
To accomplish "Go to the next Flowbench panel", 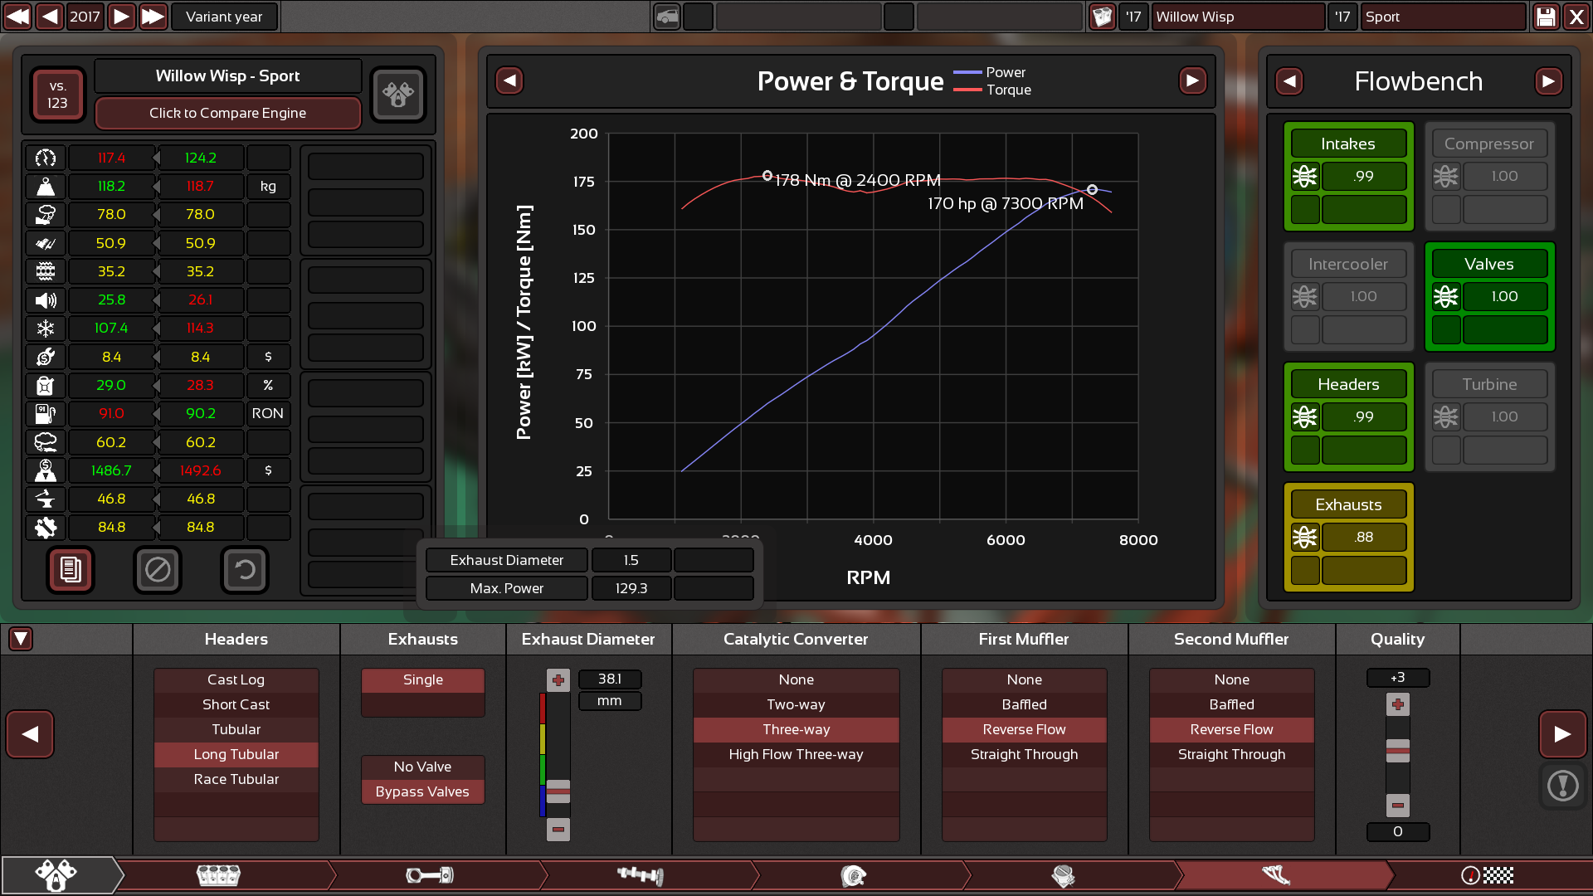I will 1547,81.
